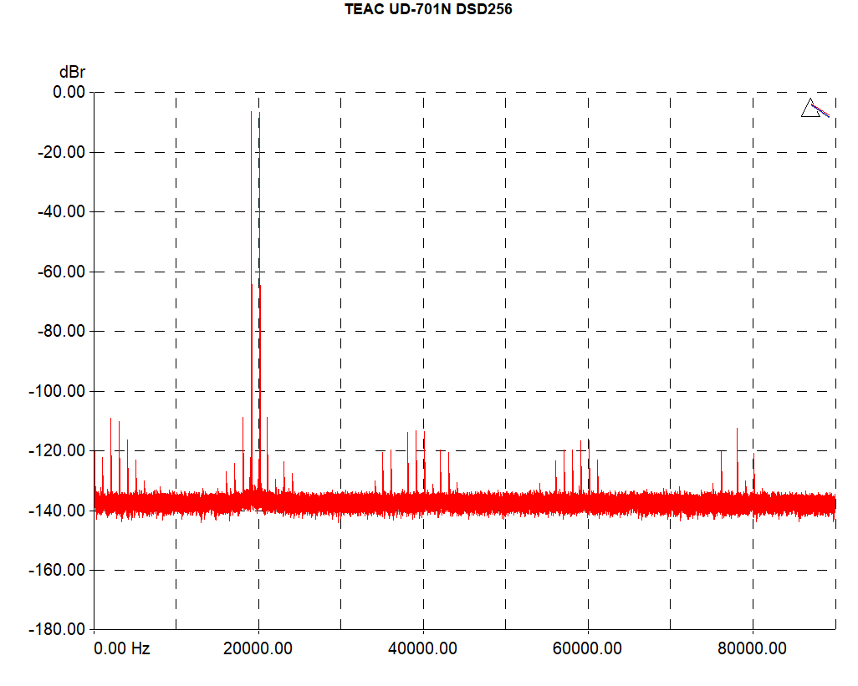Click the 80000.00 x-axis label

coord(752,648)
